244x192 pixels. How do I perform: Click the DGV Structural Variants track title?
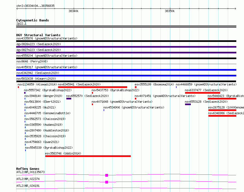38,35
